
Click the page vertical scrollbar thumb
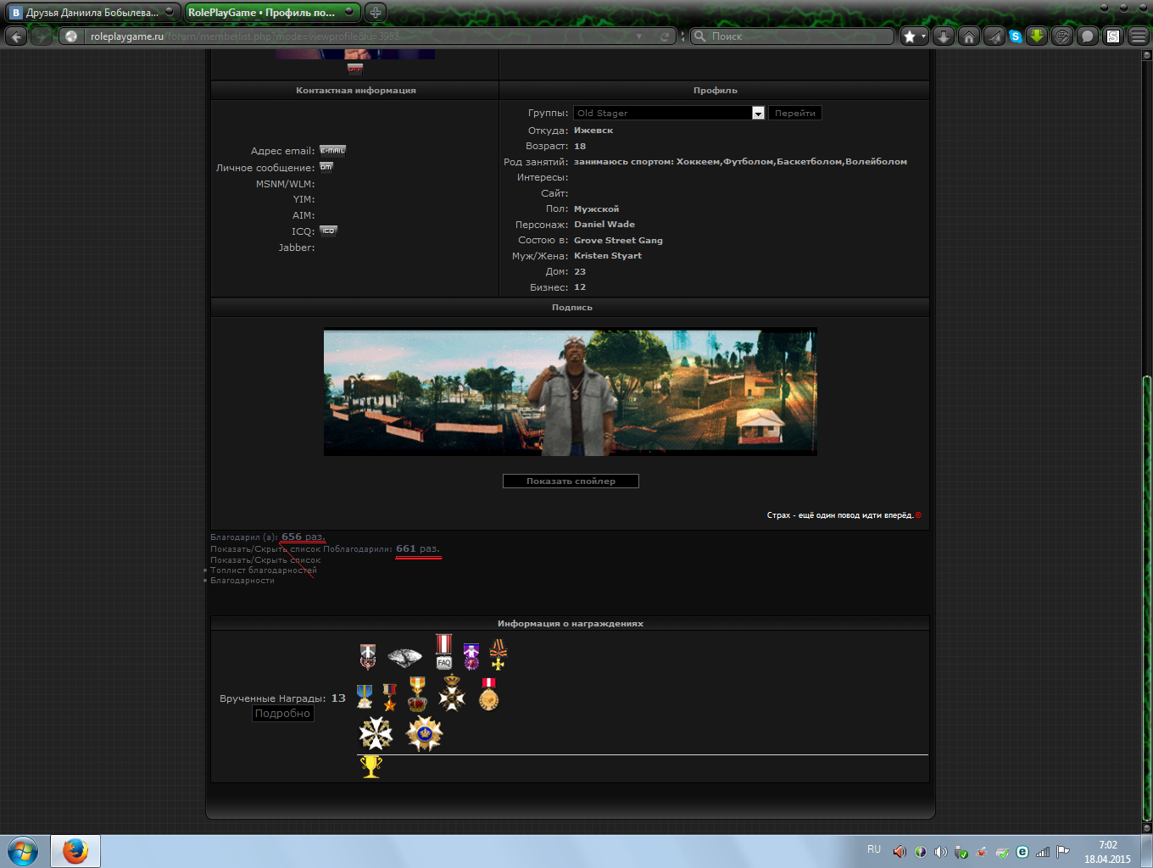pyautogui.click(x=1146, y=598)
